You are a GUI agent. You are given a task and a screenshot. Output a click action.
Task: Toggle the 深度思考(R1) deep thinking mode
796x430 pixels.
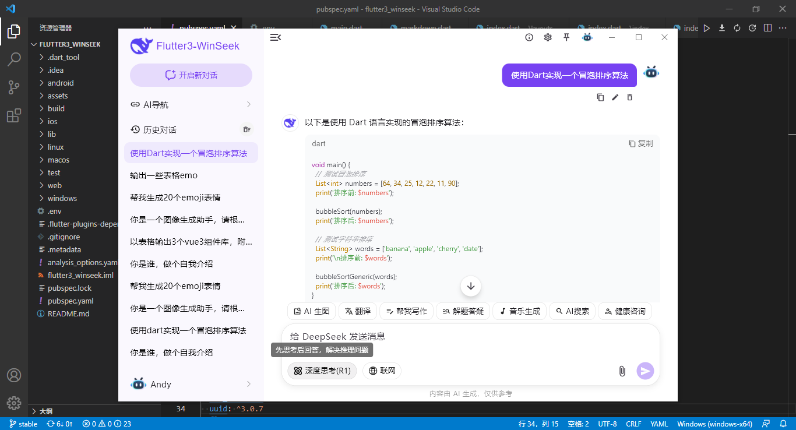click(x=322, y=371)
